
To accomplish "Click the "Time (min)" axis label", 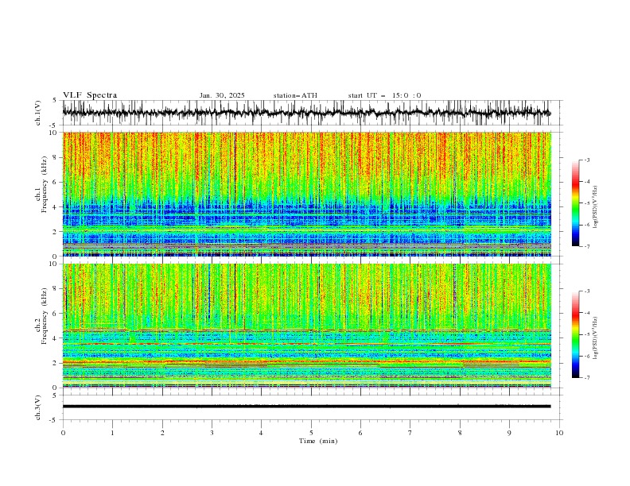I will (x=318, y=441).
